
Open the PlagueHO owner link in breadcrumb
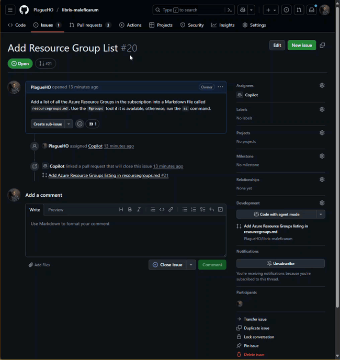point(43,10)
